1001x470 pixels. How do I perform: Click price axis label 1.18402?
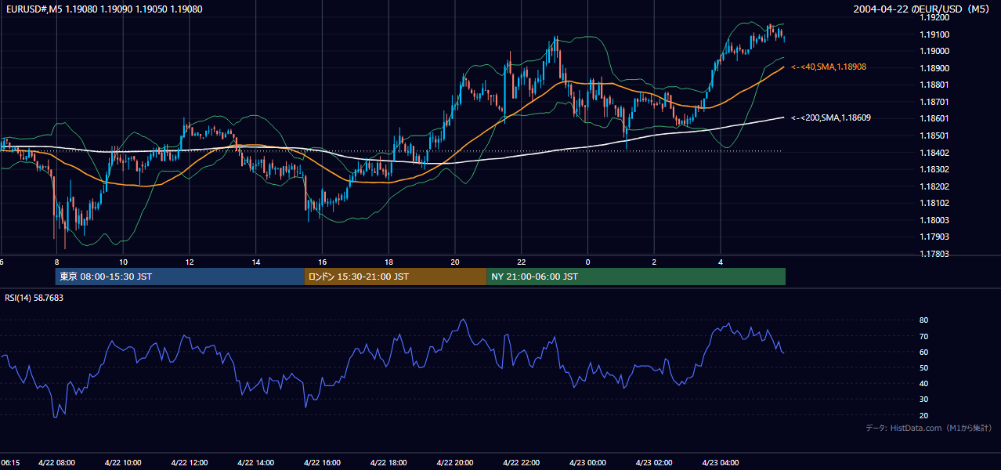934,153
